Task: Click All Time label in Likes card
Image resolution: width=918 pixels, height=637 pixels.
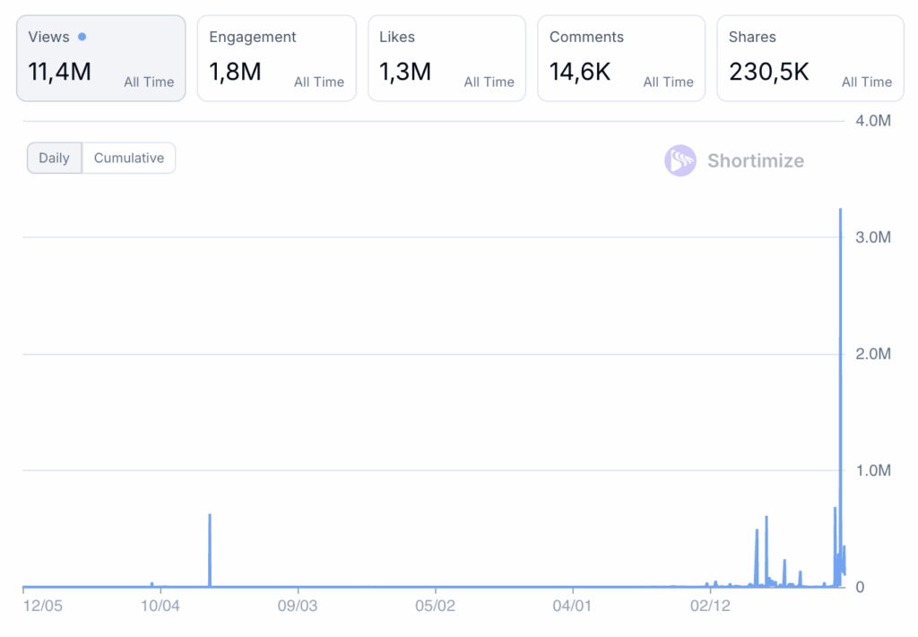Action: coord(489,82)
